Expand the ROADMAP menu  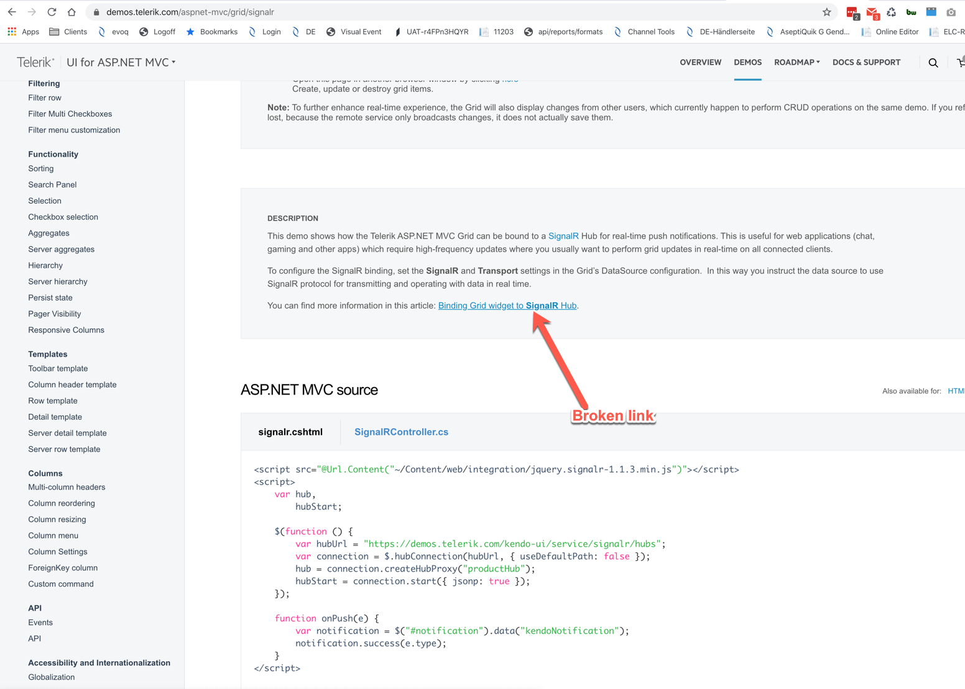[797, 62]
